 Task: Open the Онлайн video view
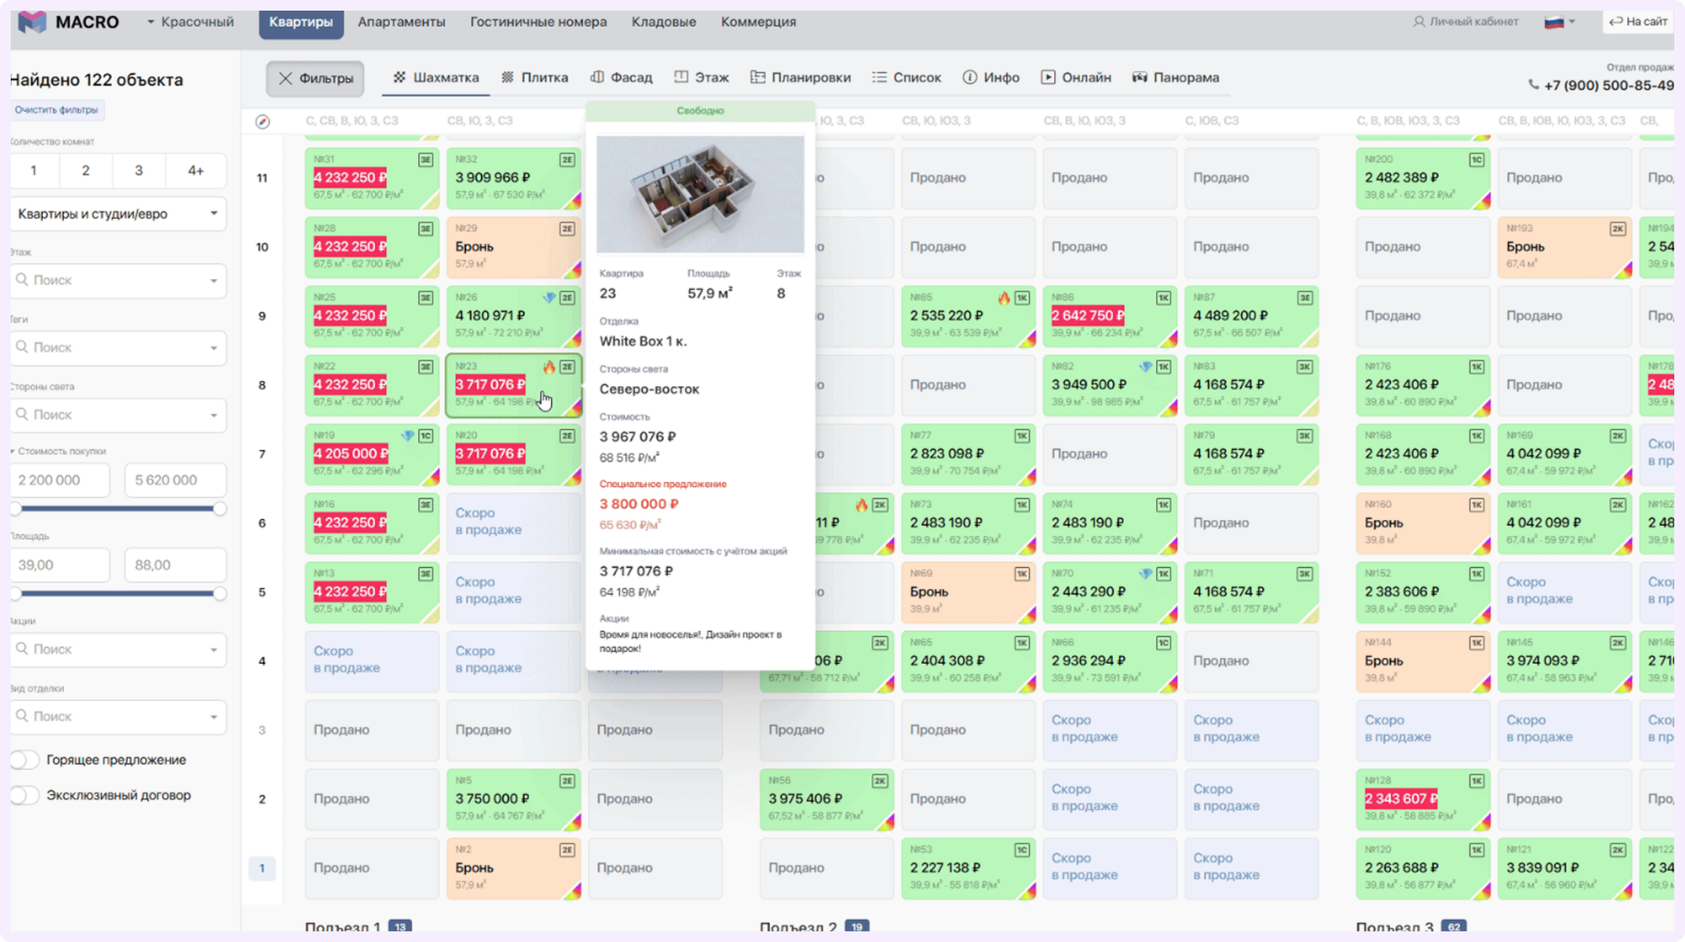click(x=1076, y=78)
